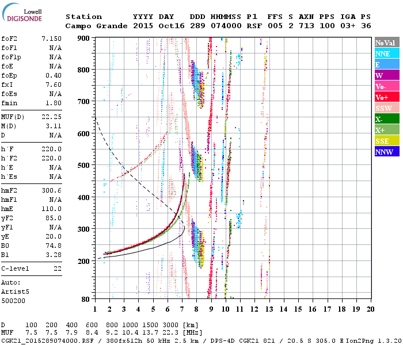The image size is (403, 345).
Task: Click the MUF 13.7 value in table
Action: pos(150,333)
